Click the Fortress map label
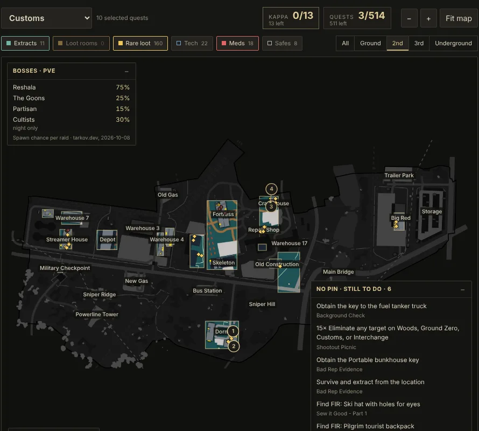This screenshot has height=431, width=479. point(223,214)
